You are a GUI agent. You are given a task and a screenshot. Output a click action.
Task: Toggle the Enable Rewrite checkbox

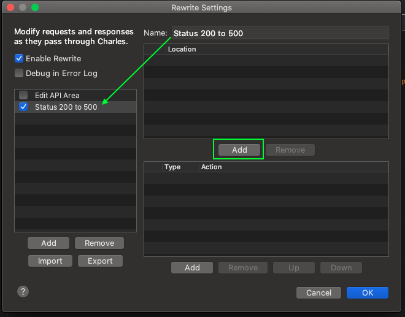(x=19, y=58)
